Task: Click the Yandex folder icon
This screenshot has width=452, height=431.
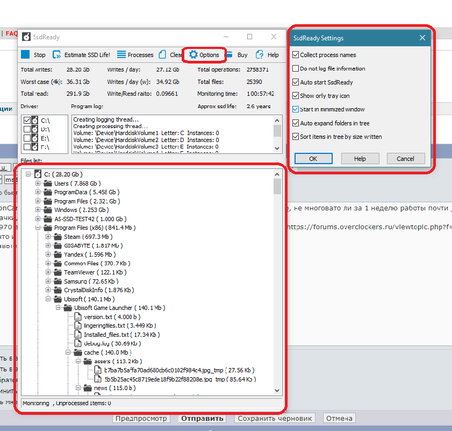Action: coord(58,255)
